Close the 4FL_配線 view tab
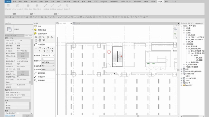 (71, 23)
